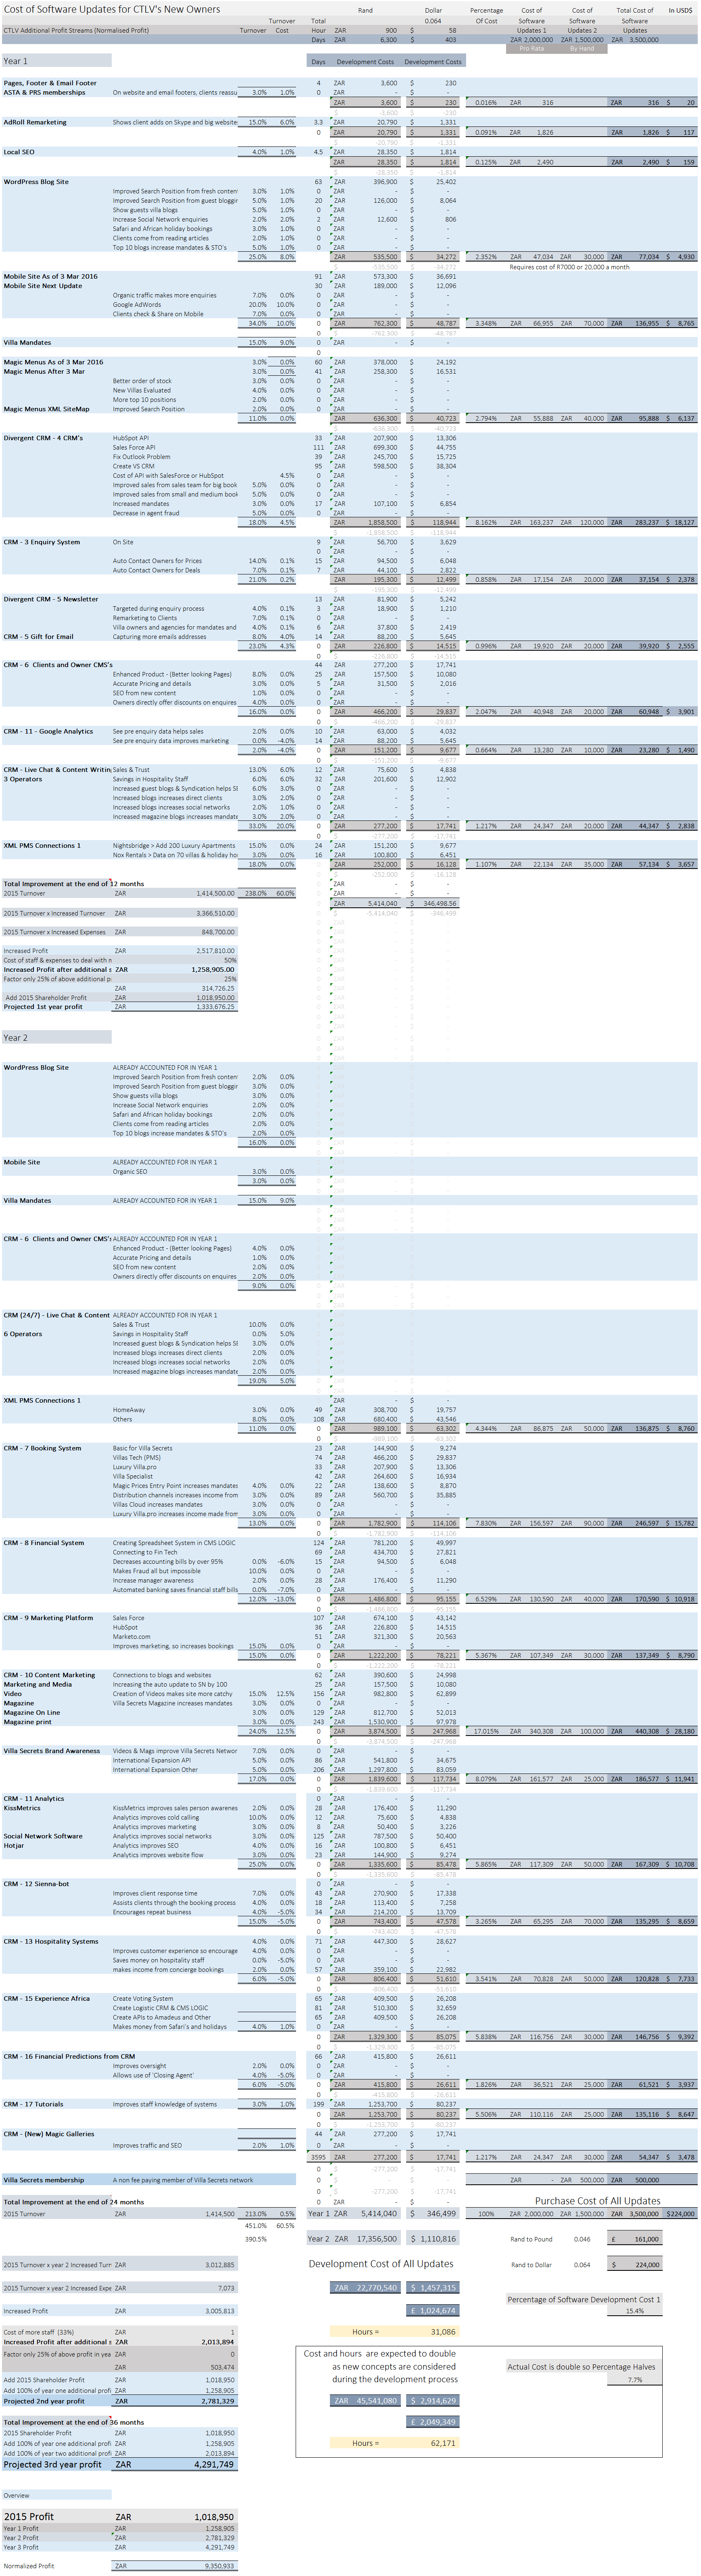Click the 'Development Cost of All Updates' heading

click(x=381, y=2263)
